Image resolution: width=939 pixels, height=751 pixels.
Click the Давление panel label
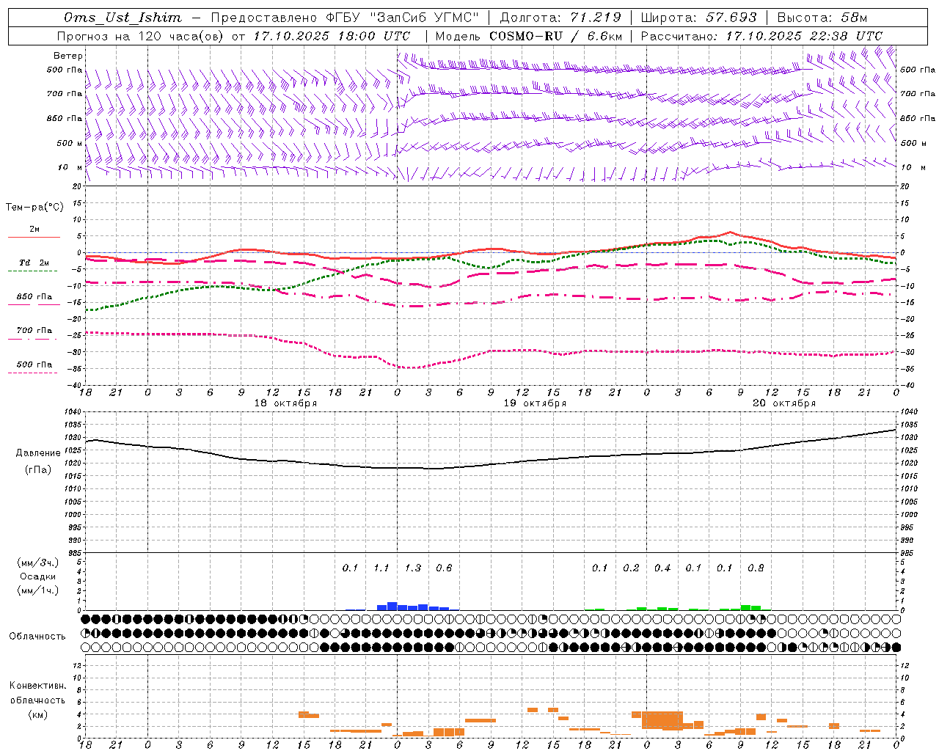click(x=38, y=453)
